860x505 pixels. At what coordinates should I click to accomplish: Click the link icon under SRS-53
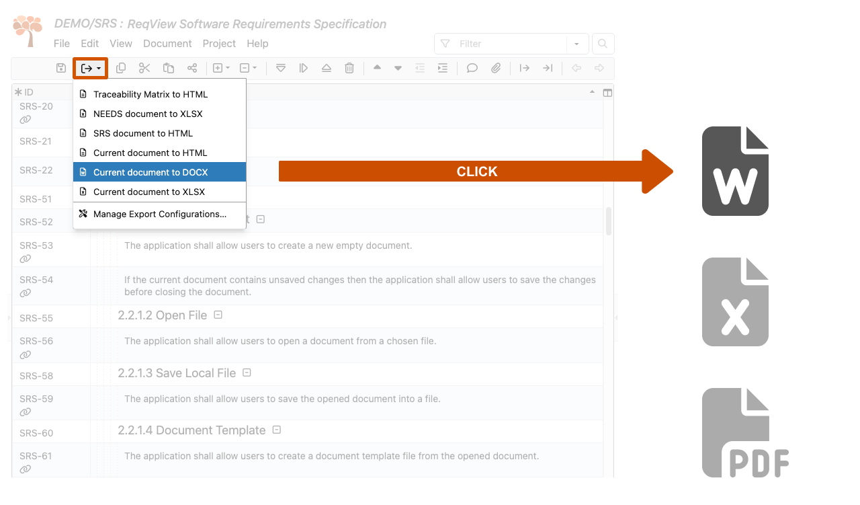[26, 258]
